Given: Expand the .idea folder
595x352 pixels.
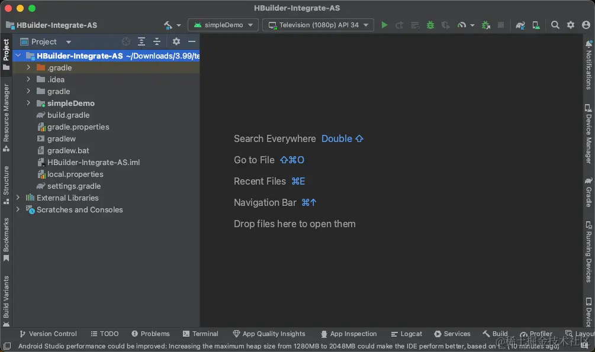Looking at the screenshot, I should tap(28, 79).
